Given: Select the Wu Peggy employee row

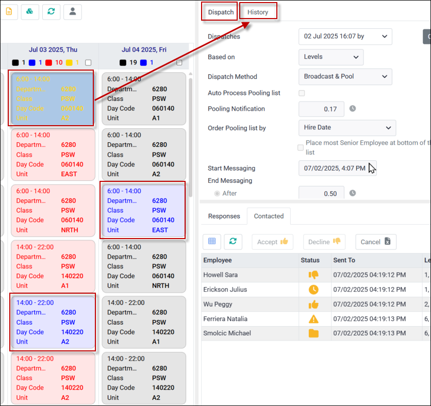Looking at the screenshot, I should [x=316, y=304].
